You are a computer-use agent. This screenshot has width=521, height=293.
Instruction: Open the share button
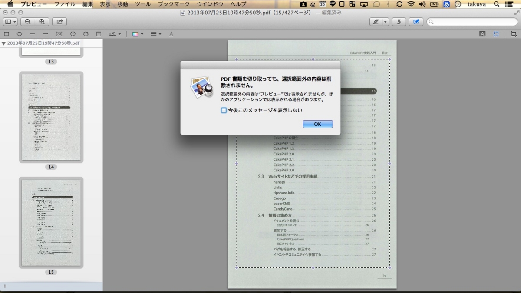coord(59,22)
